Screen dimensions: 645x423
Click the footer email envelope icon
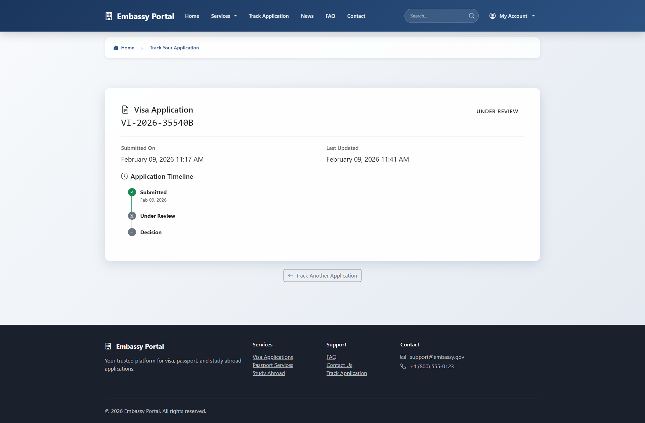pyautogui.click(x=403, y=357)
